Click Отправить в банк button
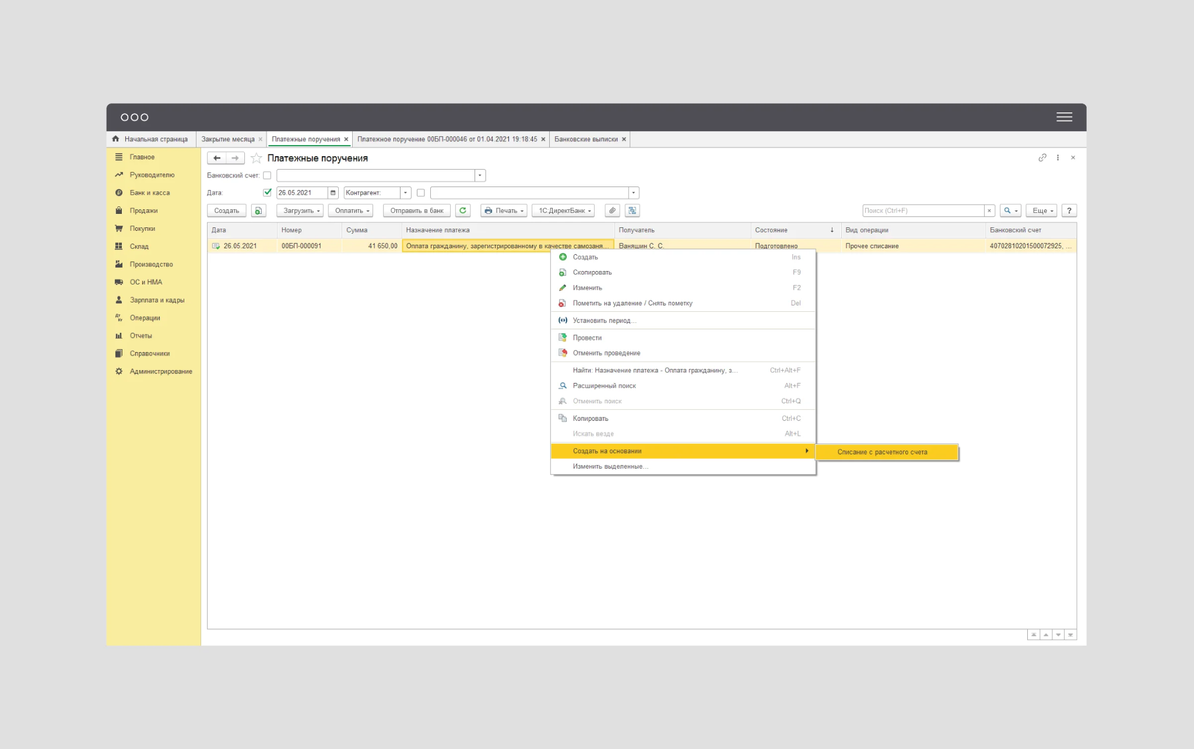The height and width of the screenshot is (749, 1194). [x=417, y=211]
